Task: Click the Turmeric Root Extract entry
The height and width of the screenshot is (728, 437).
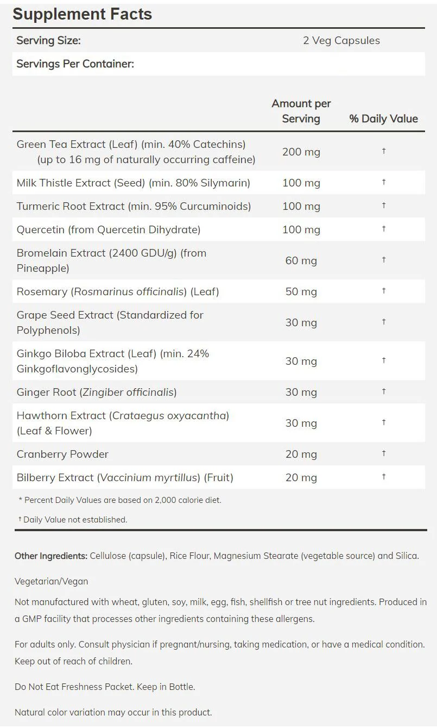Action: (134, 206)
